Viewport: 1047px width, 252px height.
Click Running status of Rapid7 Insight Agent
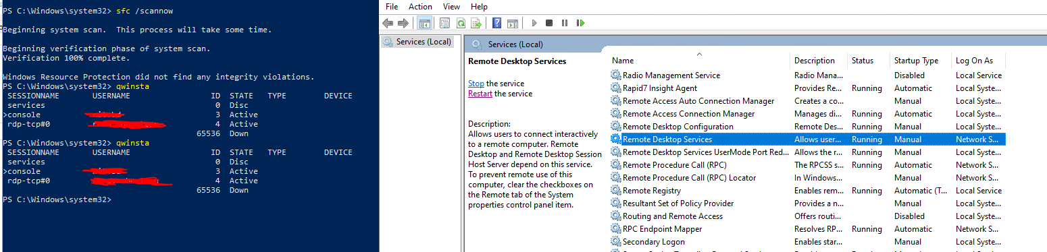click(x=867, y=88)
